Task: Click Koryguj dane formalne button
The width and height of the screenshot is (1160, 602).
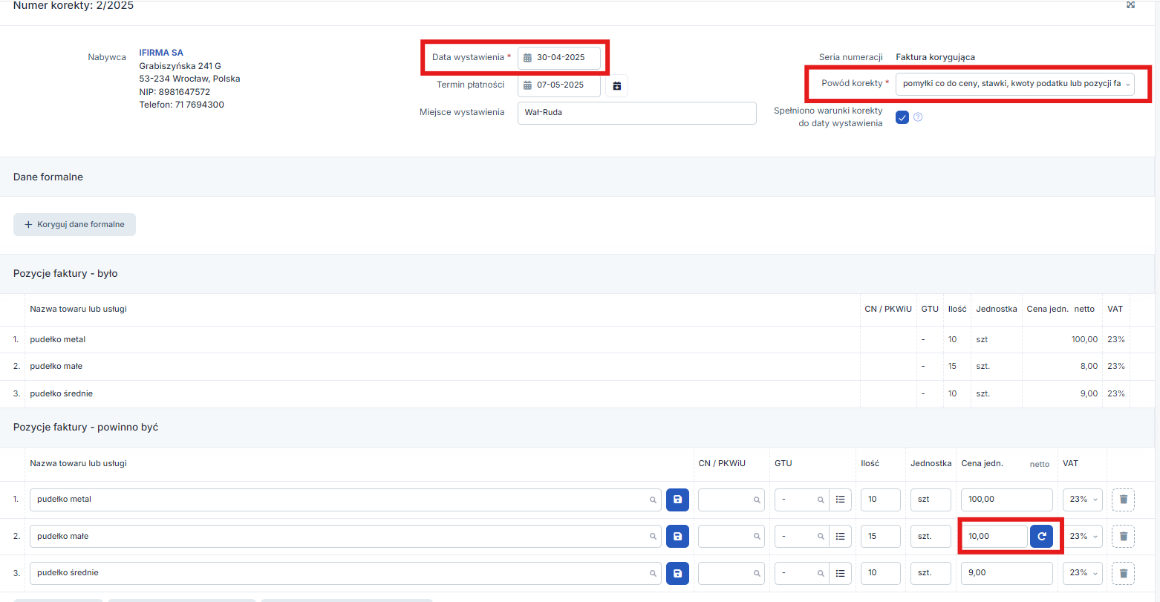Action: [74, 224]
